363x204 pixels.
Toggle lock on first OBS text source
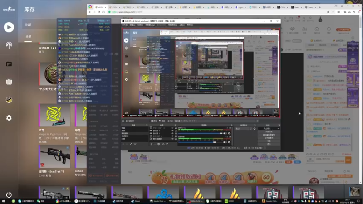[176, 128]
